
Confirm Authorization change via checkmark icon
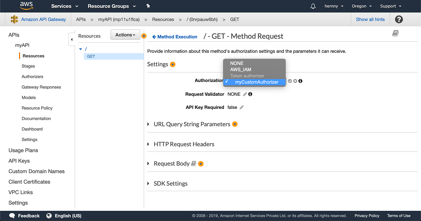[x=290, y=81]
